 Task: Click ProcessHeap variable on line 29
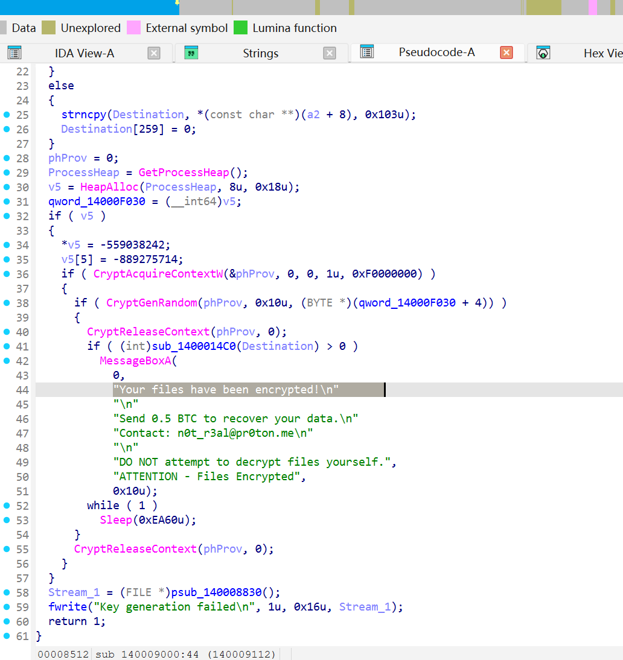coord(84,173)
